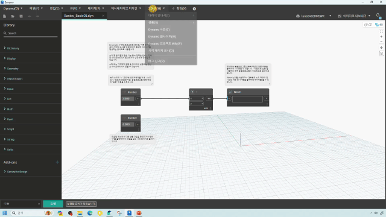The width and height of the screenshot is (386, 217).
Task: Zoom out the workspace with minus
Action: pyautogui.click(x=381, y=42)
